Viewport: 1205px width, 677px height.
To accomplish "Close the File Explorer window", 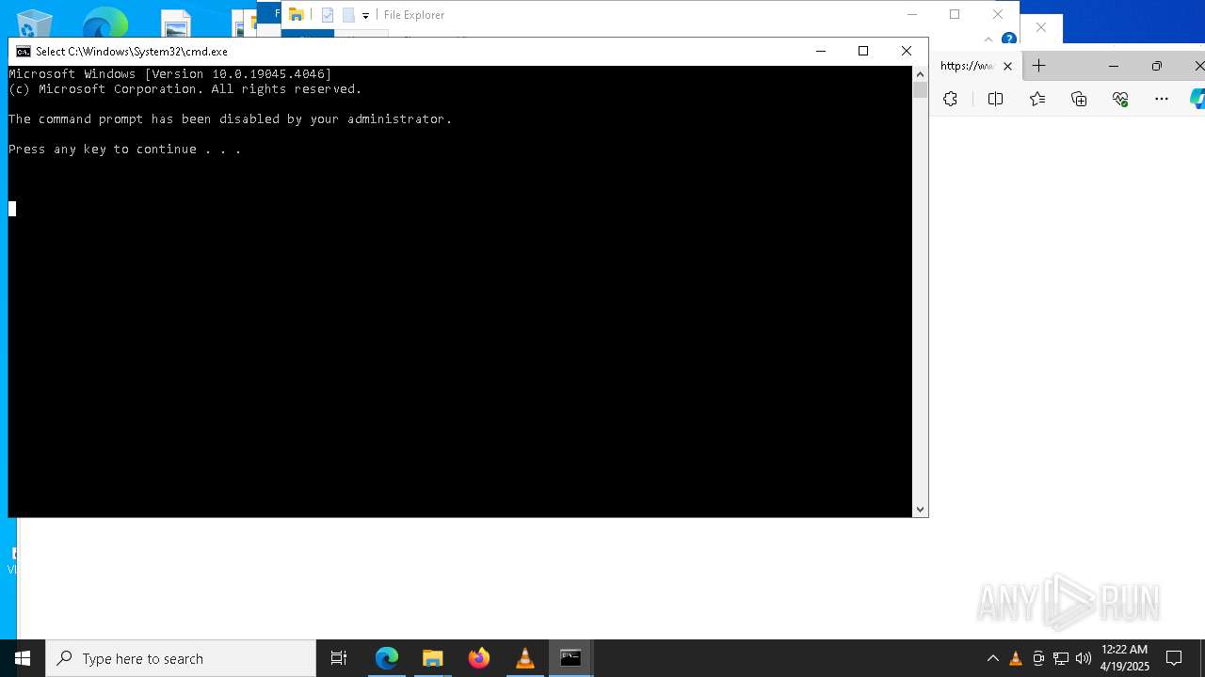I will tap(998, 14).
